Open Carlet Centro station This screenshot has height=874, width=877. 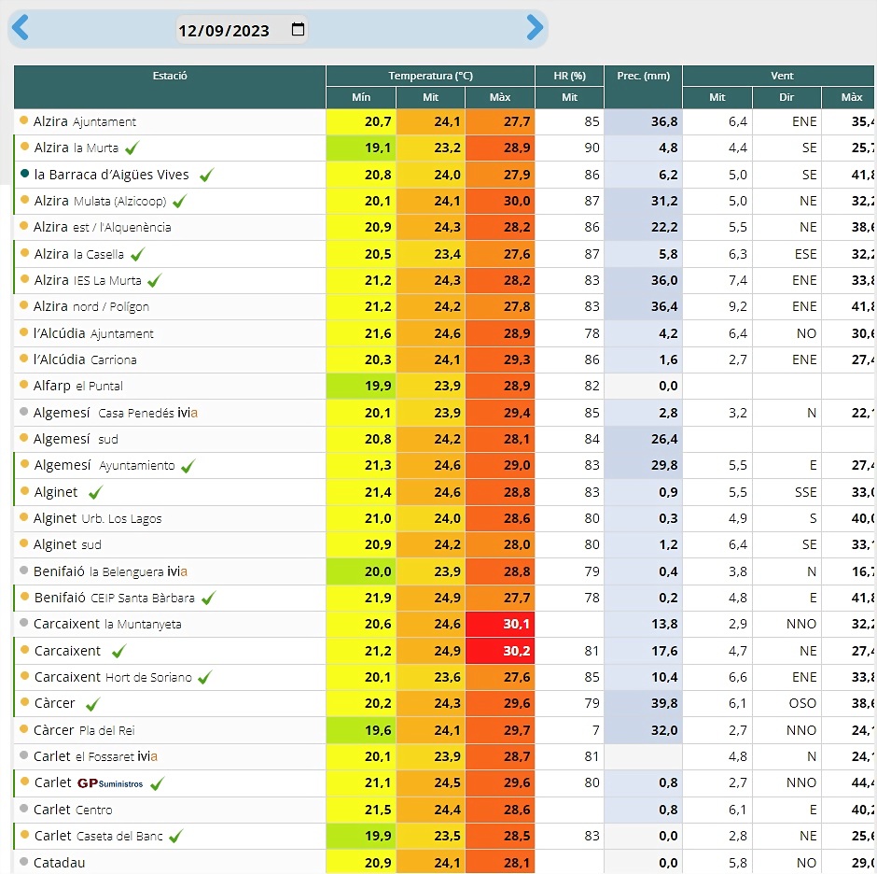(73, 810)
